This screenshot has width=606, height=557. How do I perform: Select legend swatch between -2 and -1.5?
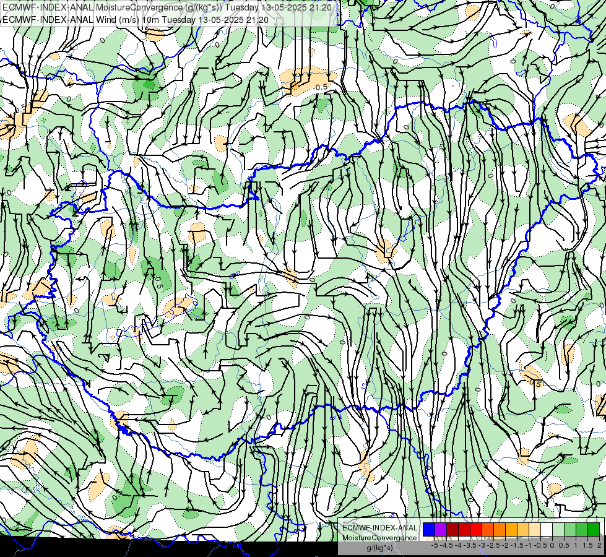coord(511,530)
